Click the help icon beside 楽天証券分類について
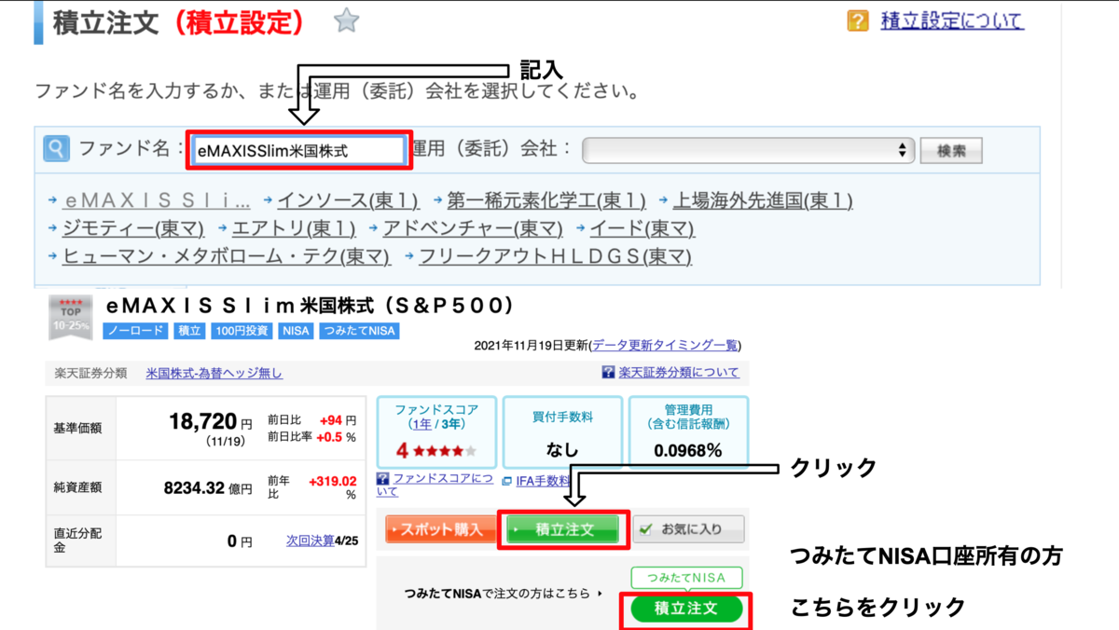 pos(609,373)
